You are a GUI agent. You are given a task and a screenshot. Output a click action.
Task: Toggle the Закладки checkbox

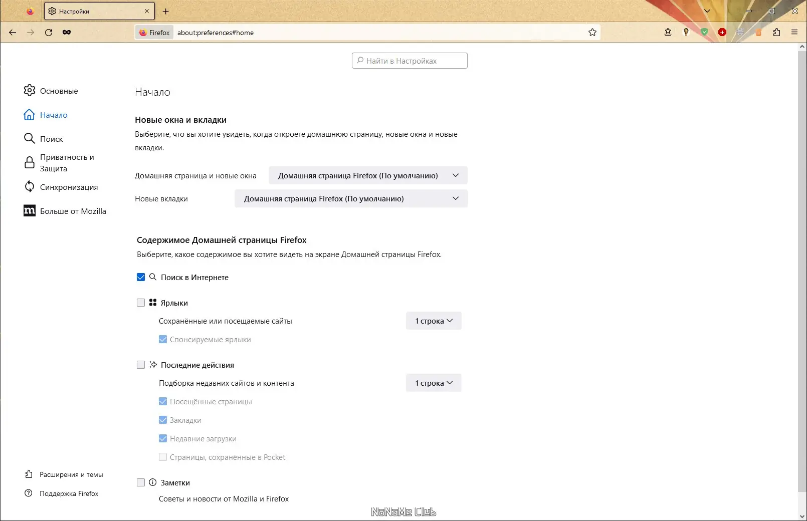(x=163, y=420)
